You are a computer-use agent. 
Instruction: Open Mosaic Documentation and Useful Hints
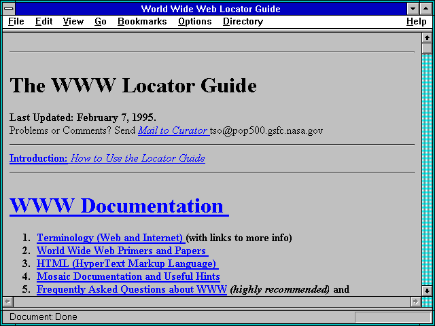pos(128,276)
